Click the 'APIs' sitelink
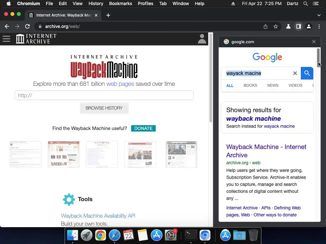Image resolution: width=326 pixels, height=244 pixels. click(x=266, y=208)
